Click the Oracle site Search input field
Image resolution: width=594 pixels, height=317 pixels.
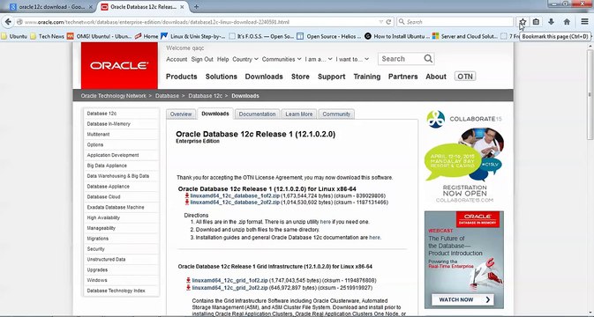[x=402, y=59]
